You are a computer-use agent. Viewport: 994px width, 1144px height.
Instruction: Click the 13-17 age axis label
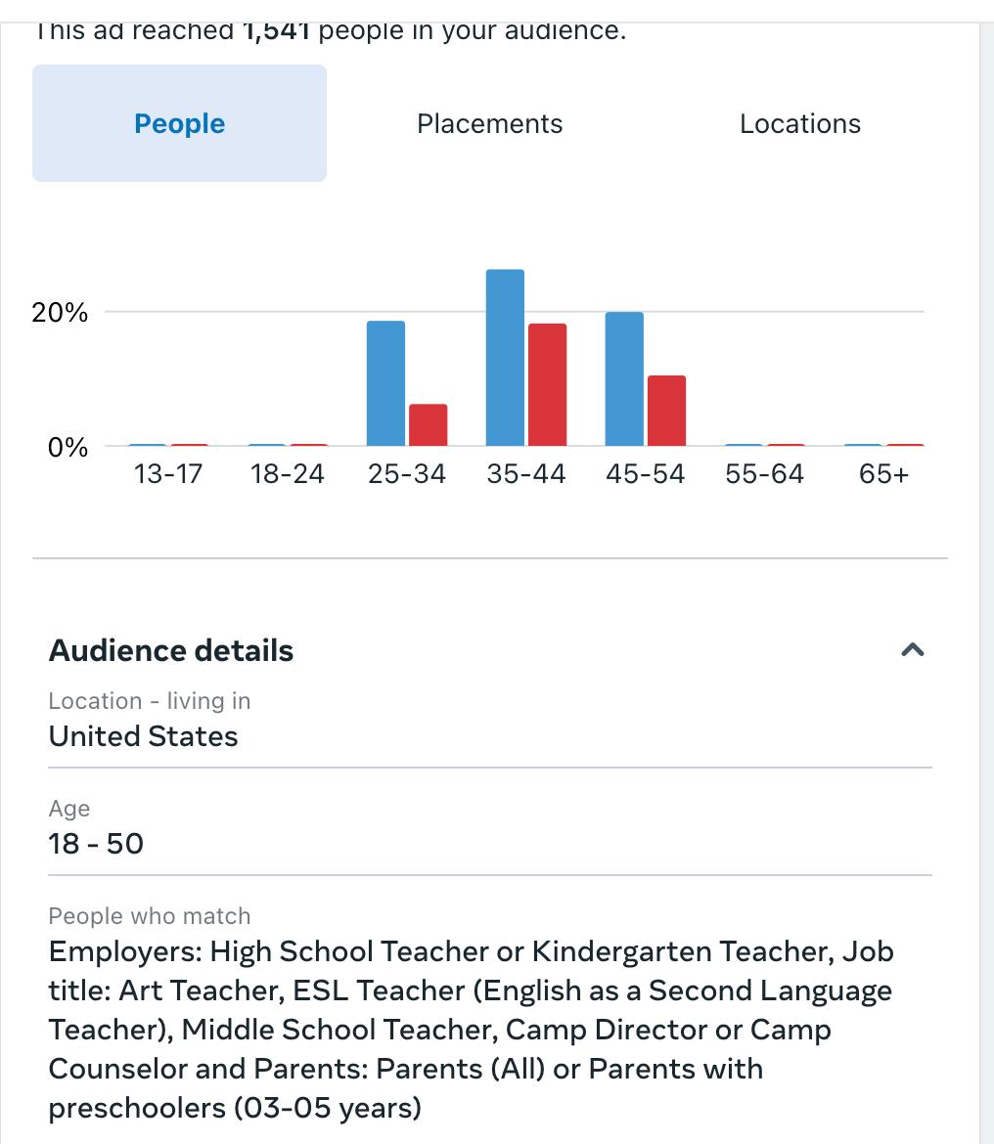point(167,474)
